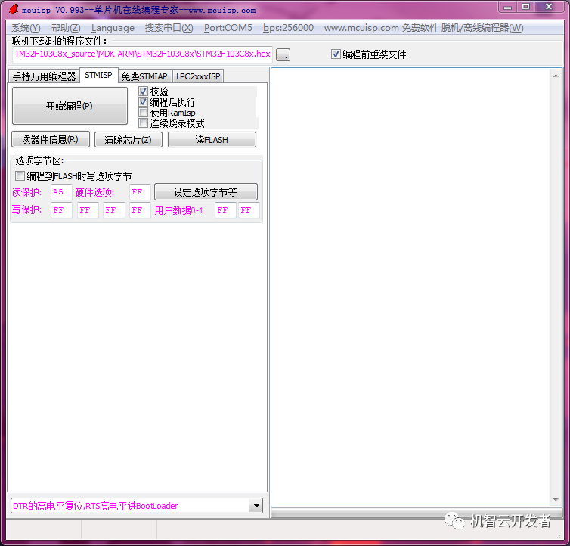Click the progress bar below the log

[x=417, y=513]
